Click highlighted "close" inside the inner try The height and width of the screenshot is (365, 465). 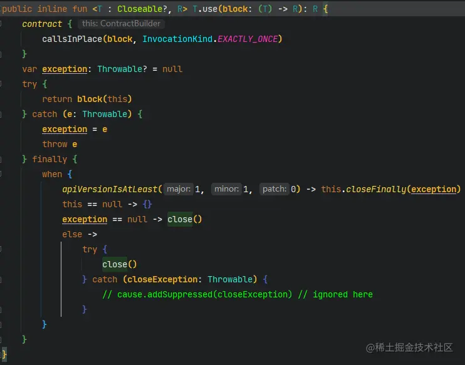click(115, 265)
